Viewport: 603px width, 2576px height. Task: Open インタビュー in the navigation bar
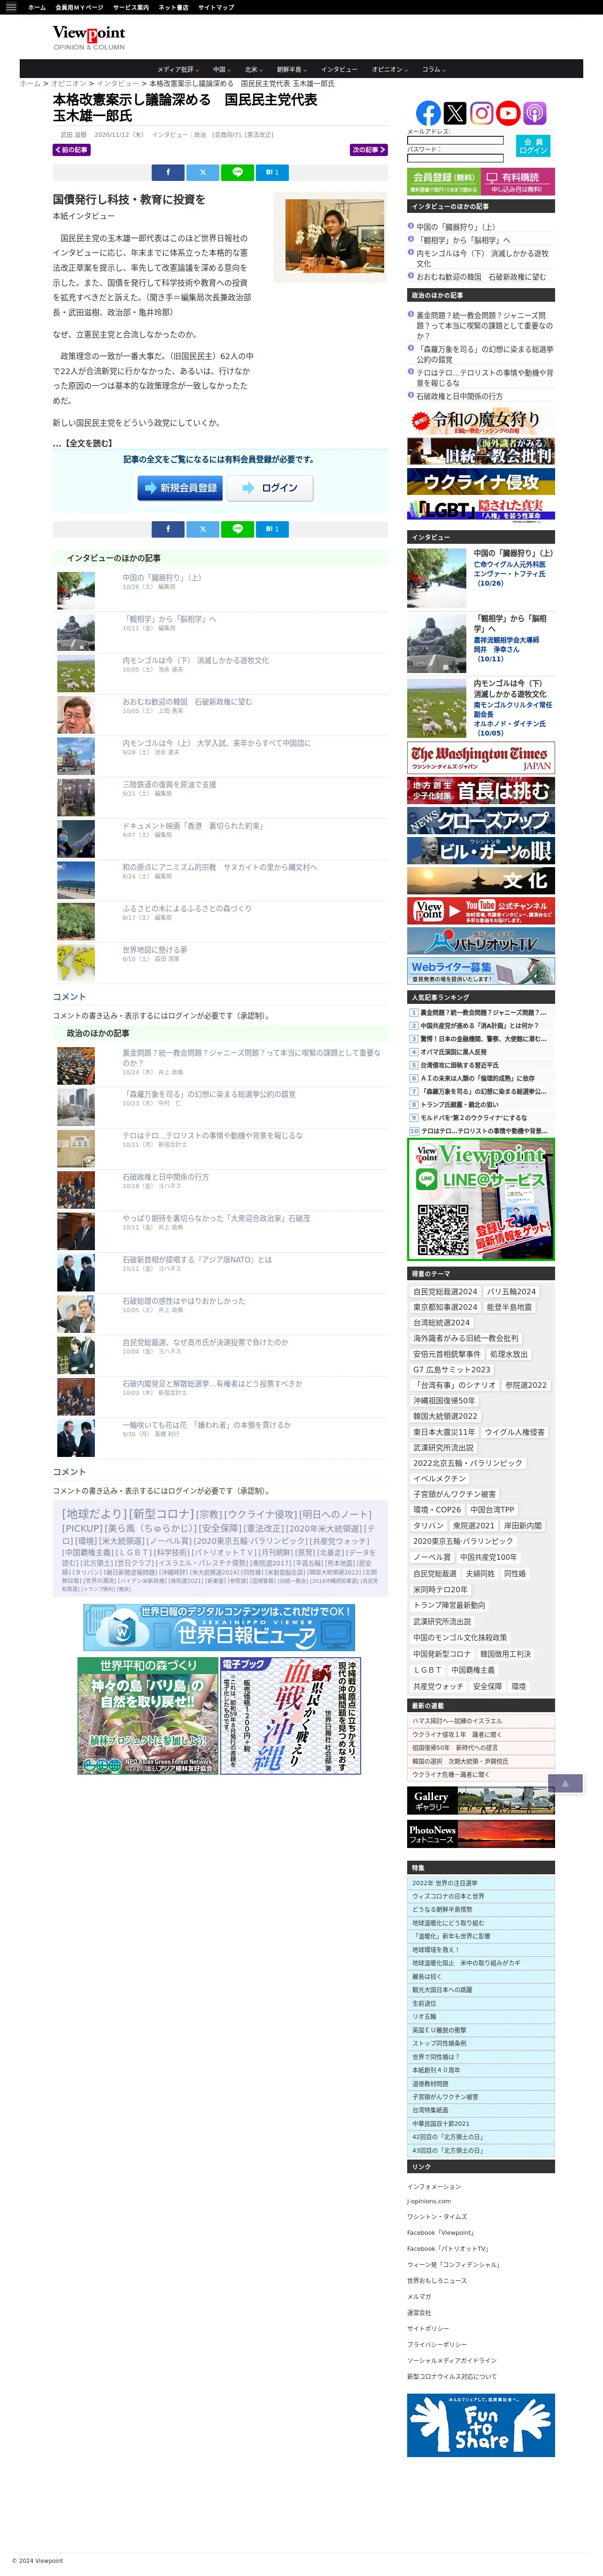coord(339,69)
